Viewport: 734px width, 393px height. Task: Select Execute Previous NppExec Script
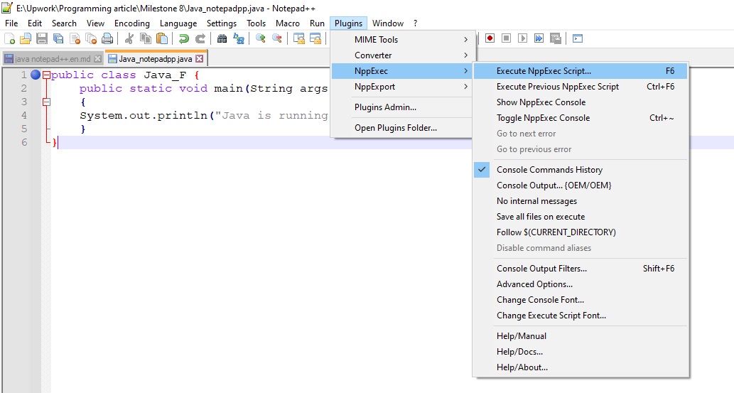coord(581,87)
